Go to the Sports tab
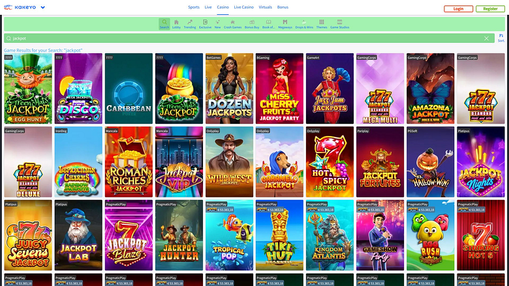The width and height of the screenshot is (509, 286). tap(194, 7)
